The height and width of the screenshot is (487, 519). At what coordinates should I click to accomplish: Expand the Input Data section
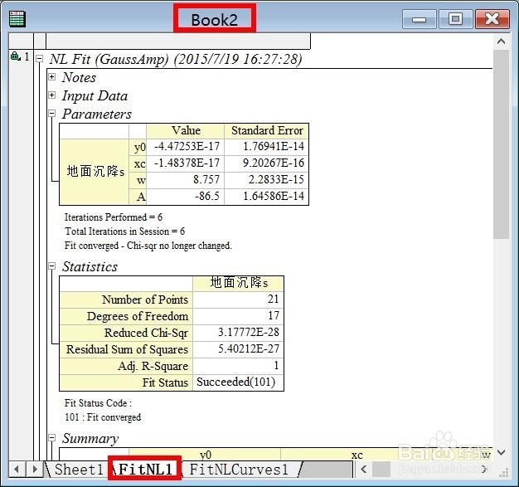click(x=51, y=95)
